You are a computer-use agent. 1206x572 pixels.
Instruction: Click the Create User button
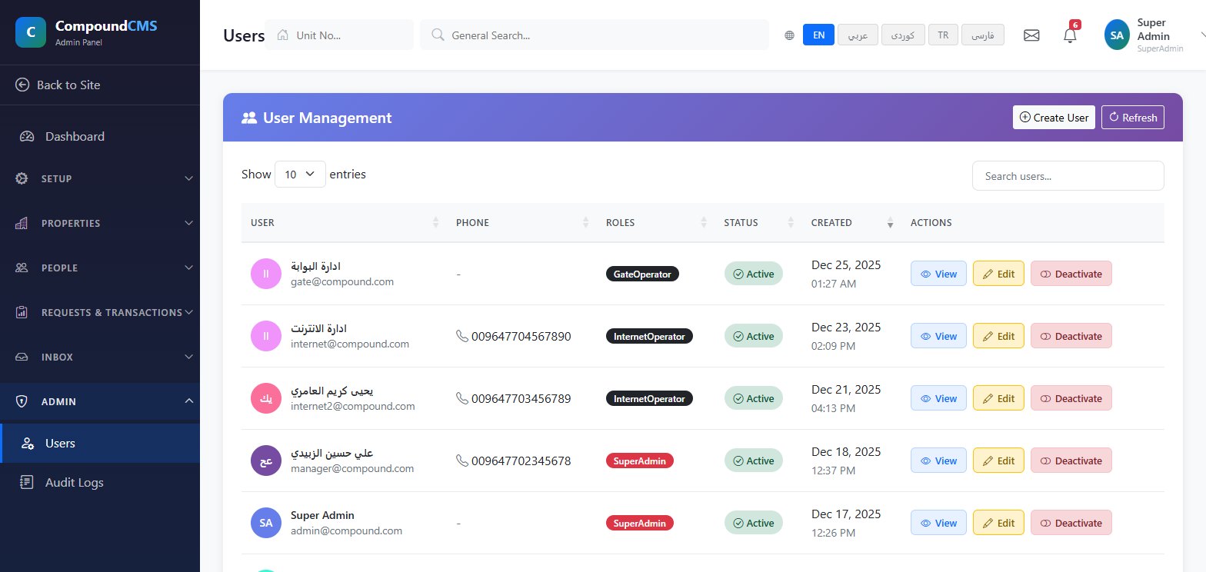[x=1054, y=118]
